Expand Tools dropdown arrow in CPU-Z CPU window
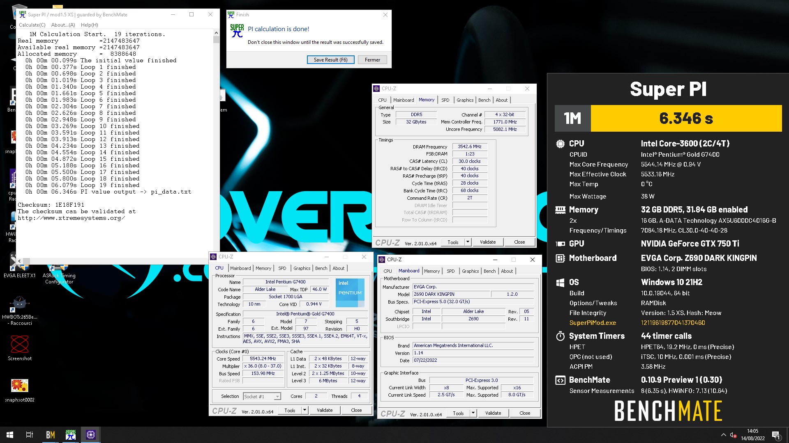The width and height of the screenshot is (789, 443). tap(305, 411)
